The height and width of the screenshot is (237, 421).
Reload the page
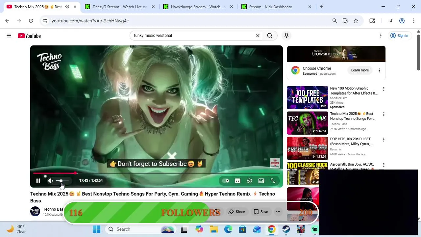pos(31,21)
